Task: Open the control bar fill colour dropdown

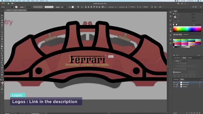Action: tap(14, 7)
